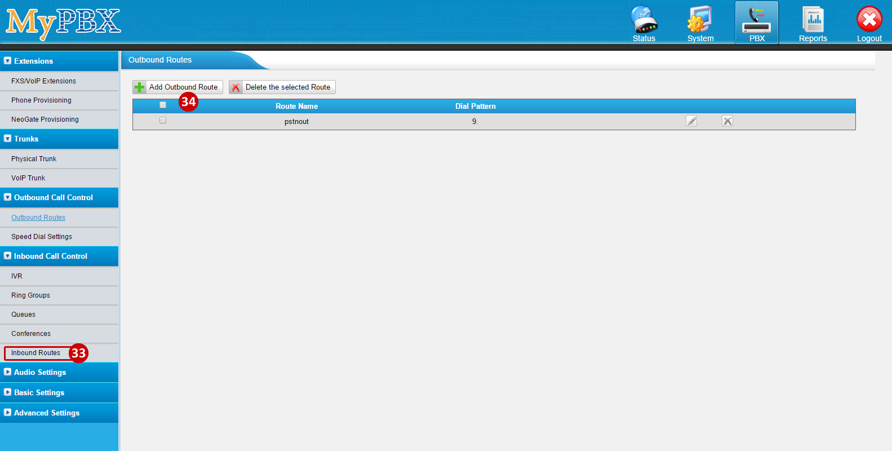Go to Speed Dial Settings

pyautogui.click(x=42, y=237)
